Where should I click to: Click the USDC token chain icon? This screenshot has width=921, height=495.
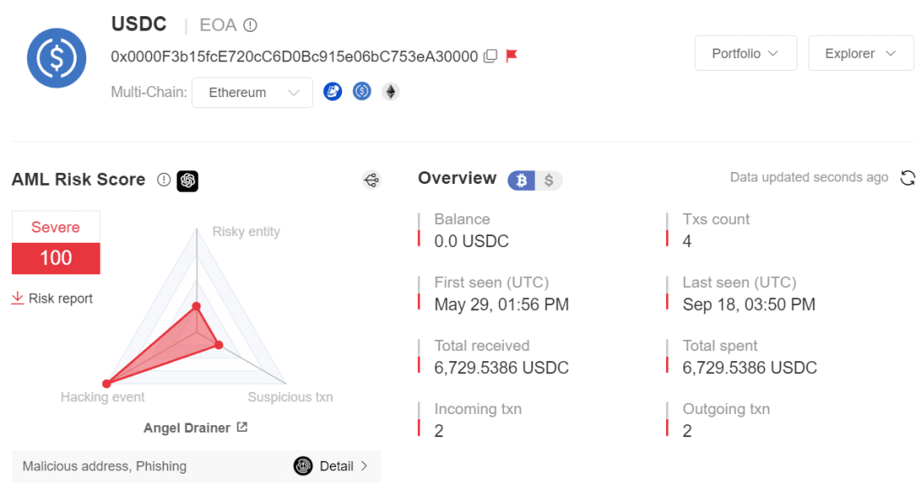(362, 92)
